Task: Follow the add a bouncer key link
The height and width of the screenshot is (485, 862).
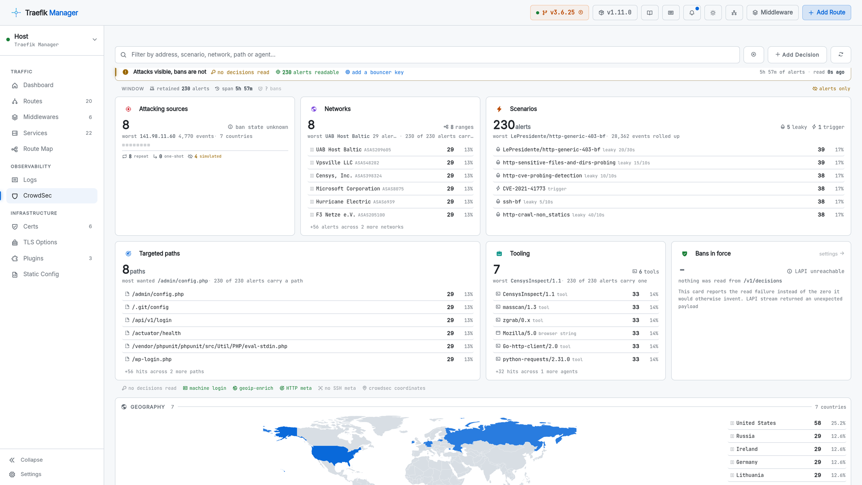Action: (x=374, y=72)
